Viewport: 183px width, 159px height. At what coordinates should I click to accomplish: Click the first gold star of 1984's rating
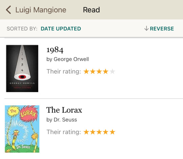pos(86,71)
